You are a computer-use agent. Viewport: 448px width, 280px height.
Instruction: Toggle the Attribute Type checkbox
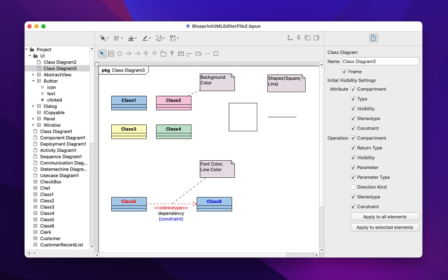click(x=353, y=99)
